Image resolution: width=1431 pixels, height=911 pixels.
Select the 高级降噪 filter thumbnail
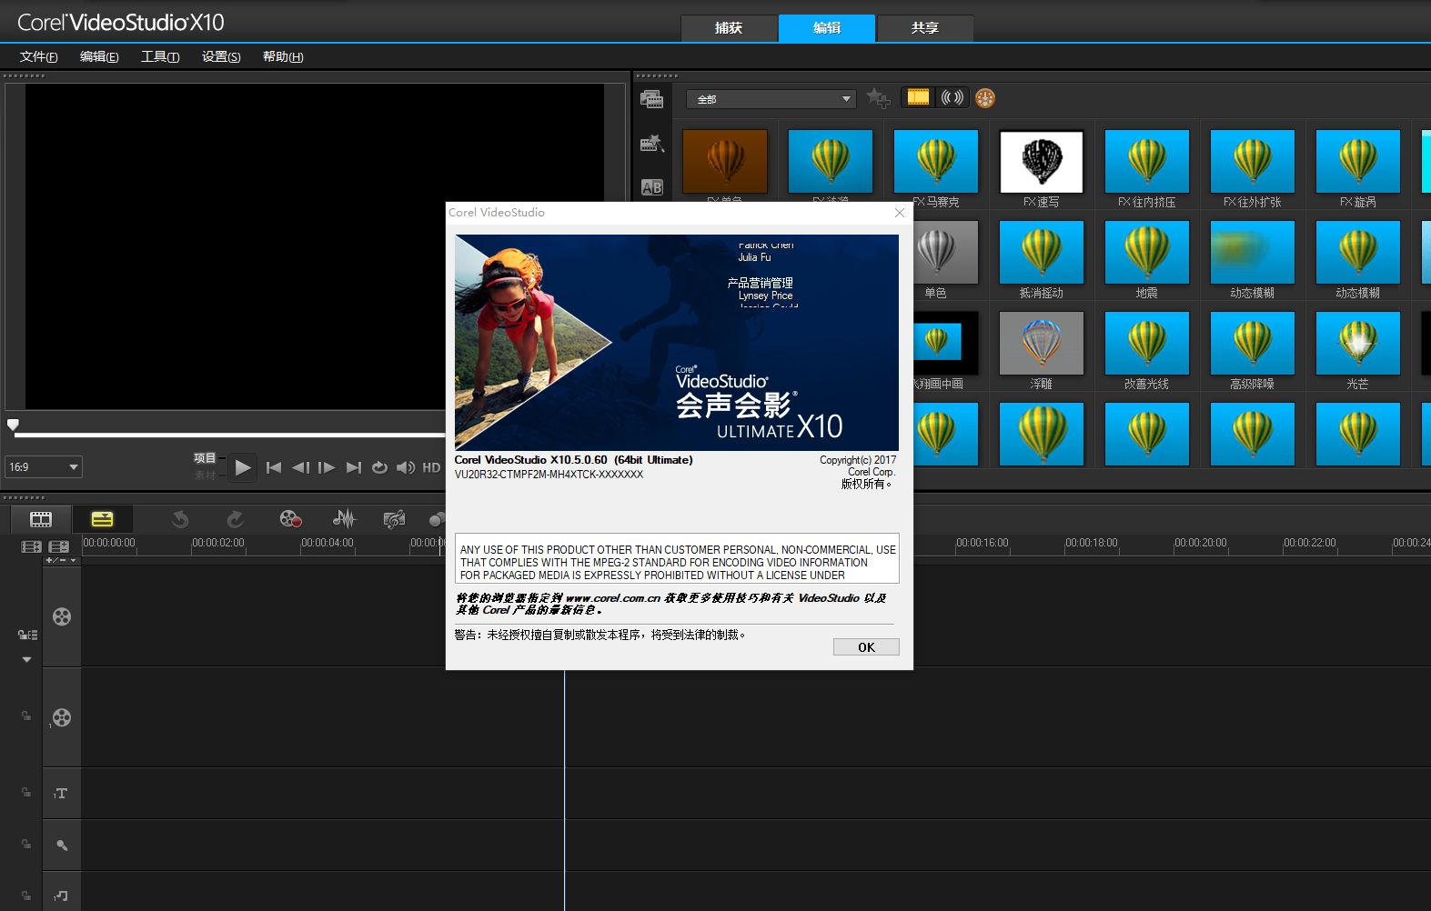coord(1253,344)
